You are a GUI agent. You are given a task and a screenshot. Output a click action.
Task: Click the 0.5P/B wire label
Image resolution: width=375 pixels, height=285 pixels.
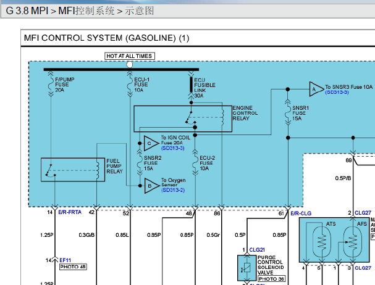(343, 178)
